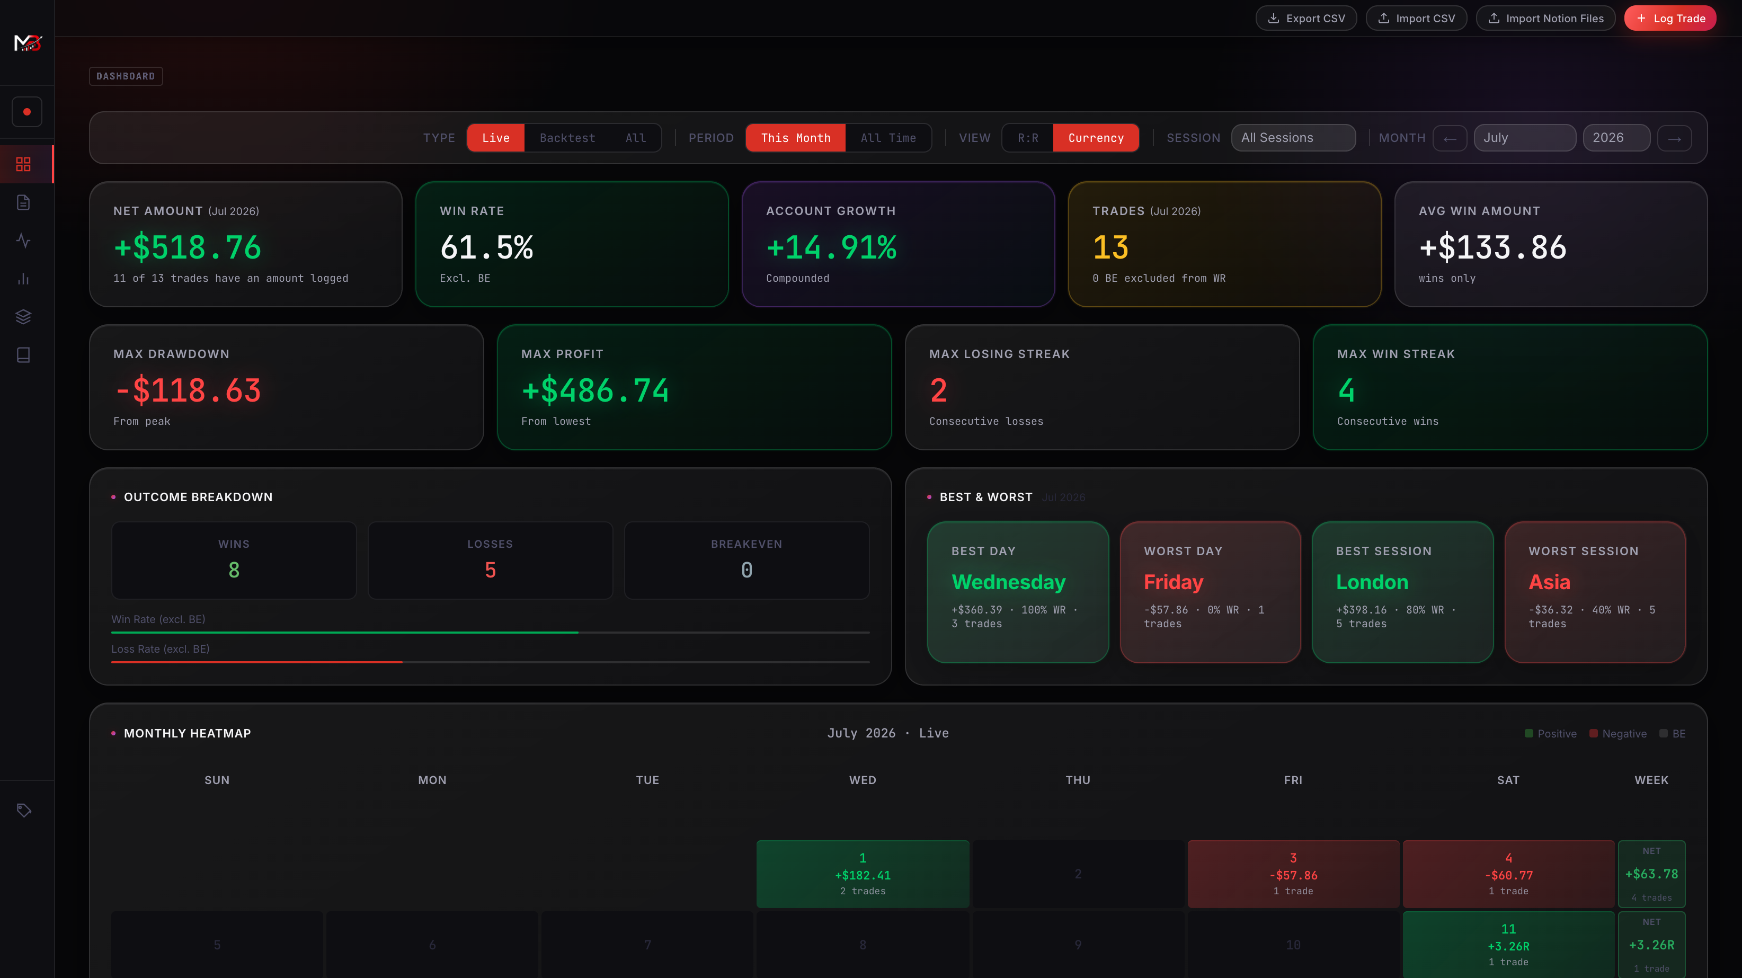Screen dimensions: 1742x978
Task: Open the tag icon in the sidebar
Action: tap(24, 810)
